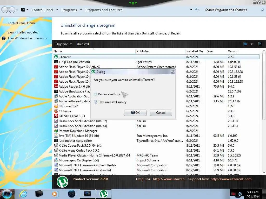Sort by the Publisher column header
Image resolution: width=266 pixels, height=199 pixels.
click(160, 51)
